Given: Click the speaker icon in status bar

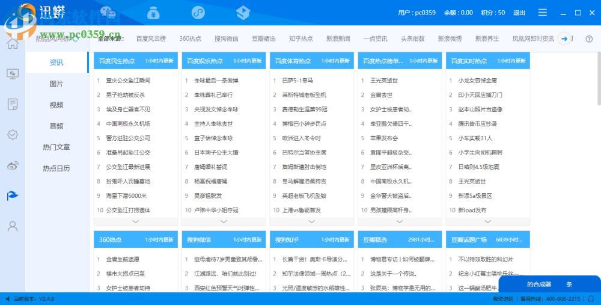Looking at the screenshot, I should (7, 298).
